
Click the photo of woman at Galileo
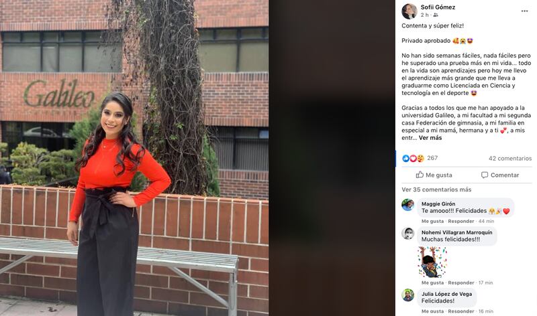click(x=134, y=158)
